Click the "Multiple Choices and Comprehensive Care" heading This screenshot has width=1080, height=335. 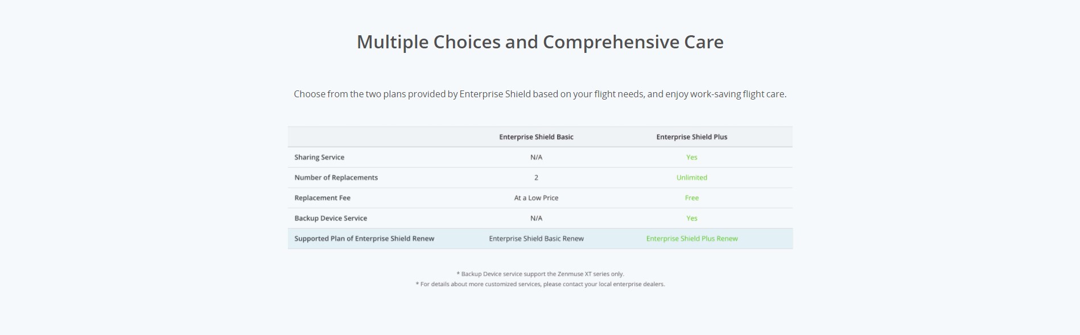coord(540,42)
